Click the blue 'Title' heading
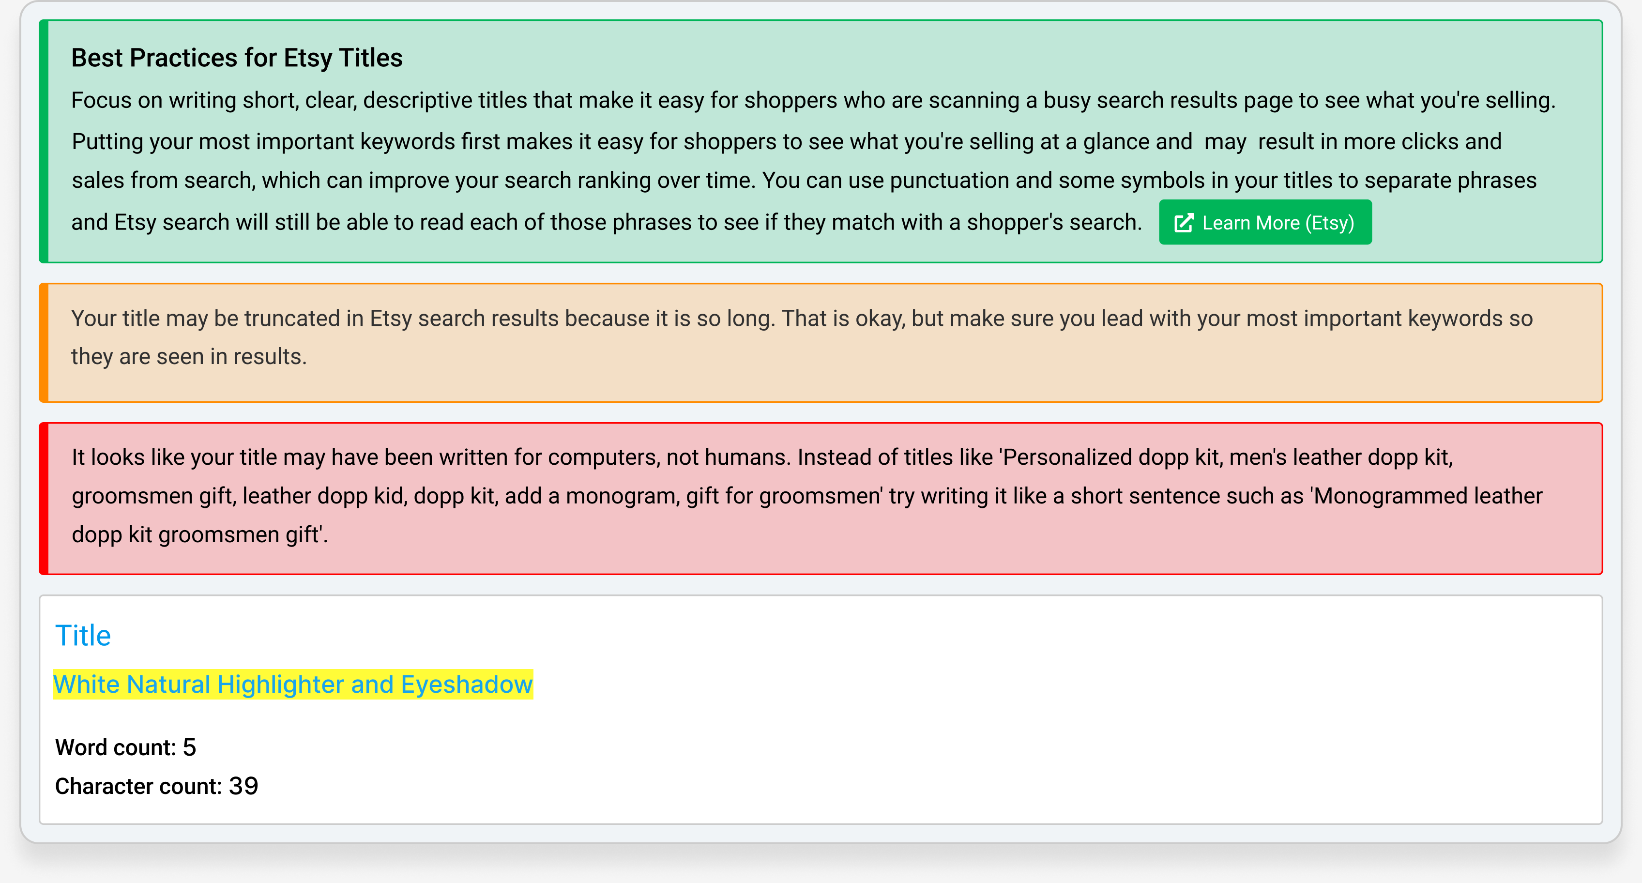Screen dimensions: 1642x883 (x=83, y=636)
